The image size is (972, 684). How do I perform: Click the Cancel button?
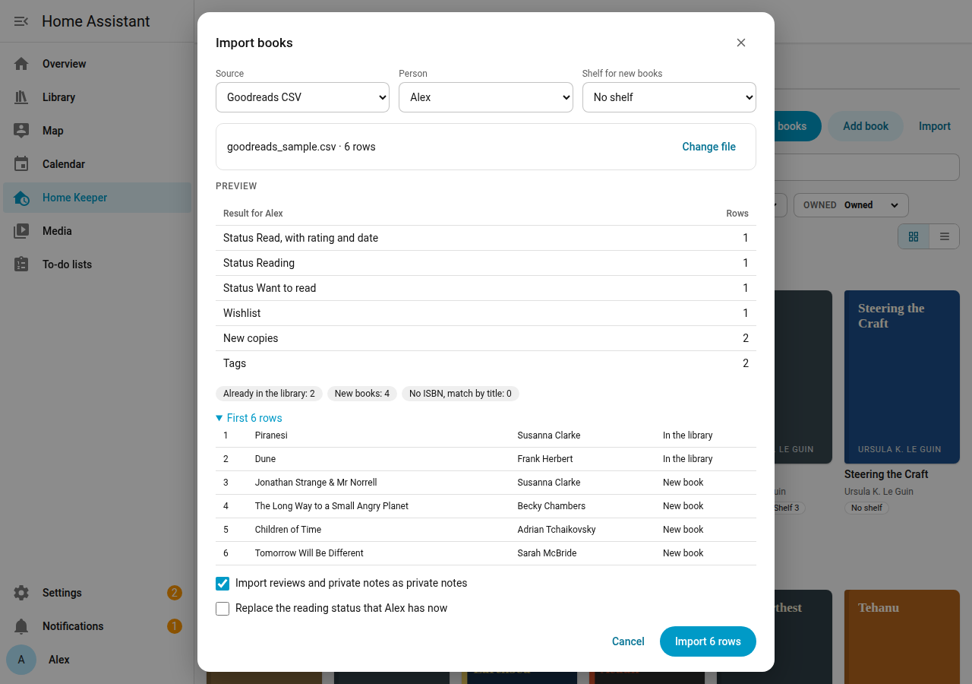[x=628, y=641]
